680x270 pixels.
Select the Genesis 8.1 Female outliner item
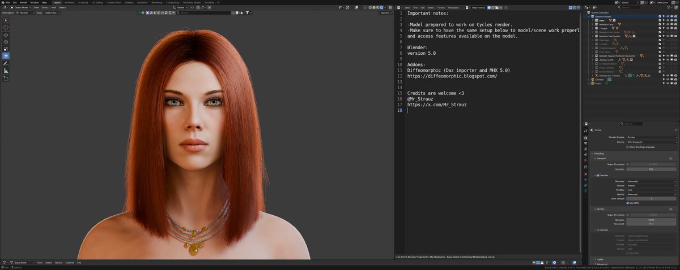pos(610,76)
